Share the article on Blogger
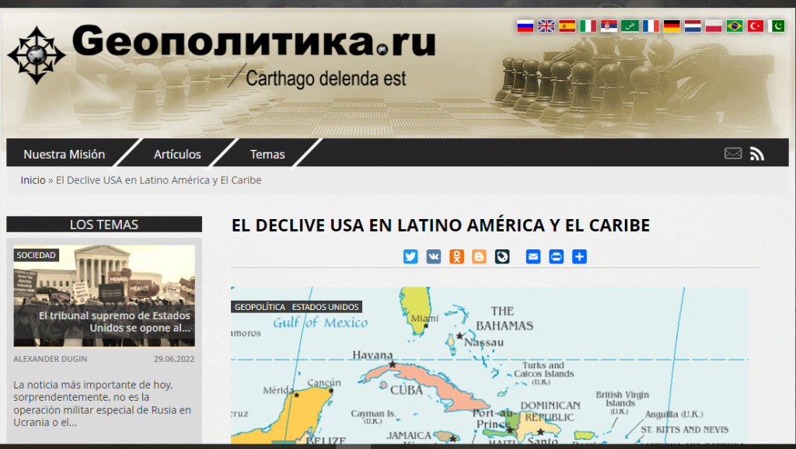Screen dimensions: 796x449 click(479, 256)
